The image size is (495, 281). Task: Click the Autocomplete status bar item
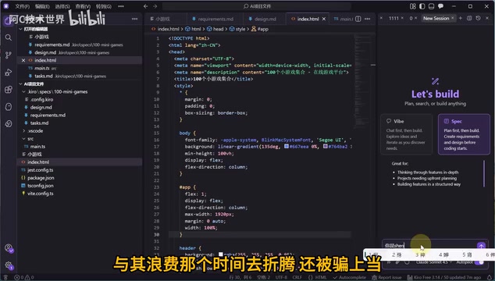[349, 278]
